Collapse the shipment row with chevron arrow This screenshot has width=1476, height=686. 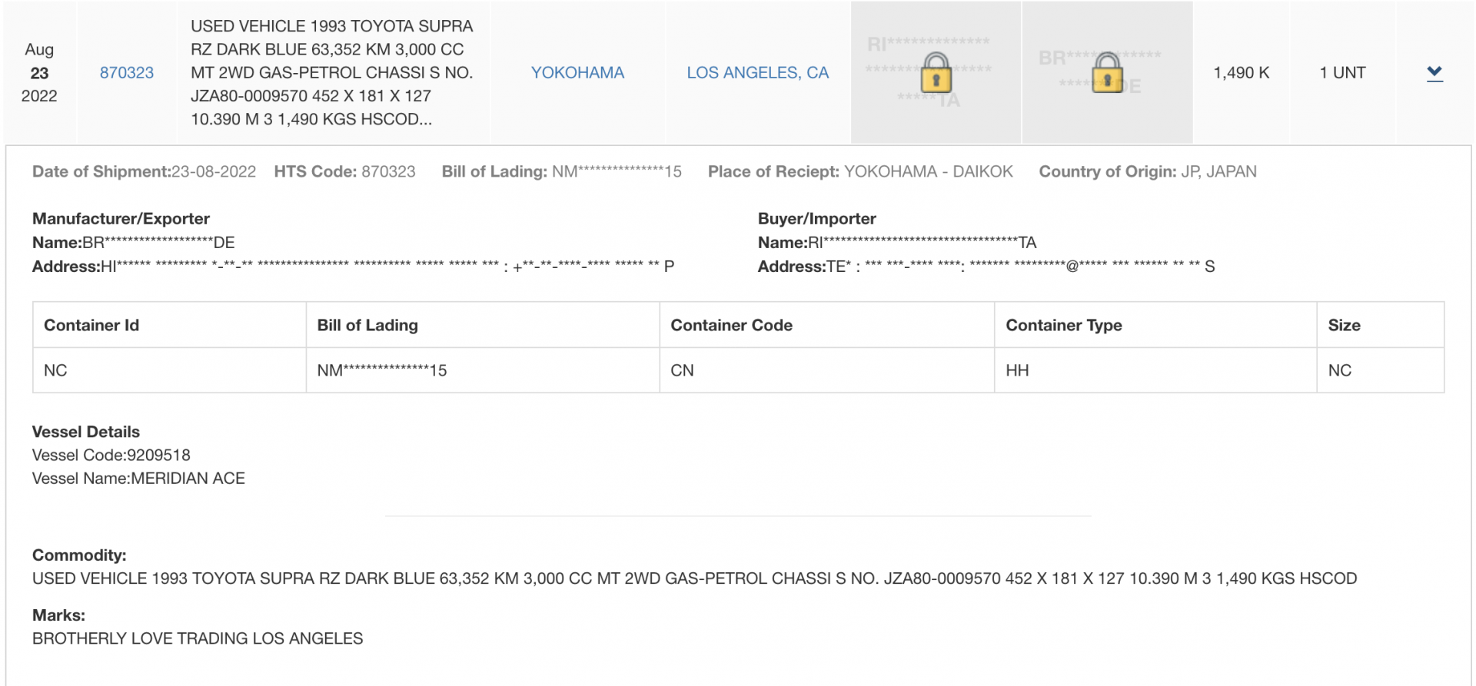(1434, 73)
